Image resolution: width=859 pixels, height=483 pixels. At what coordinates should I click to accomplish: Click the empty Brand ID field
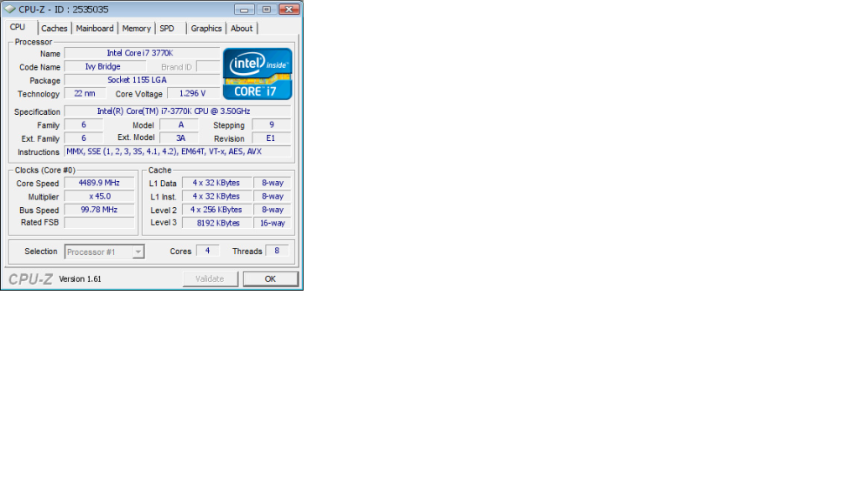pos(208,67)
